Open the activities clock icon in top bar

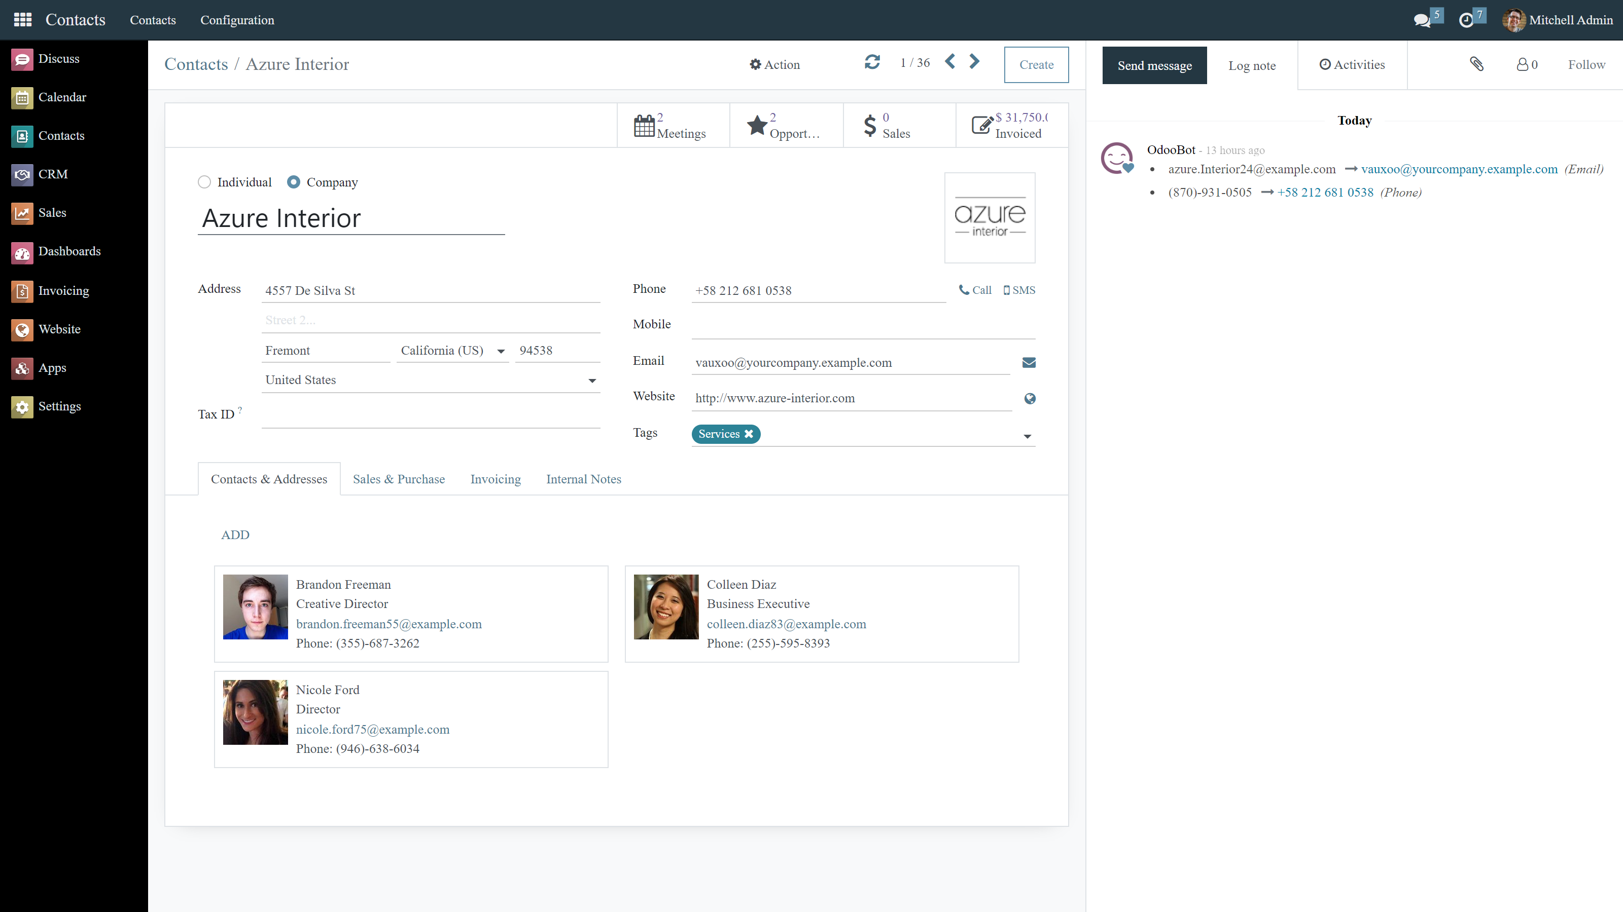tap(1466, 20)
